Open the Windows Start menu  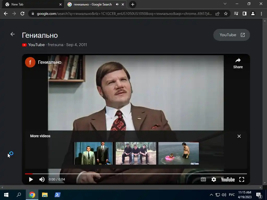coord(6,195)
